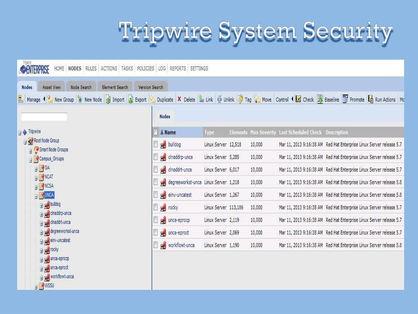Open the unca-eproct link in table
The image size is (418, 314).
(178, 233)
